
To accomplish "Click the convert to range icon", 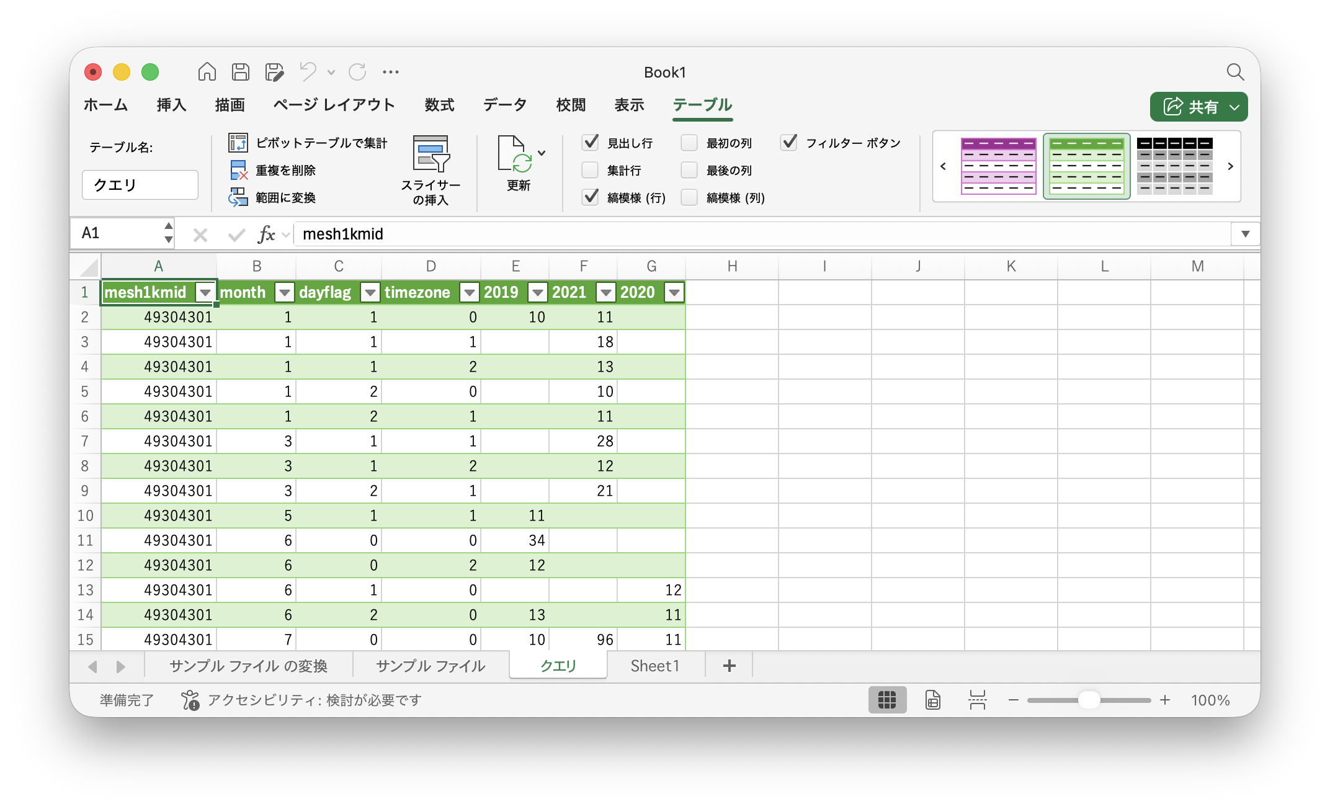I will (x=238, y=197).
